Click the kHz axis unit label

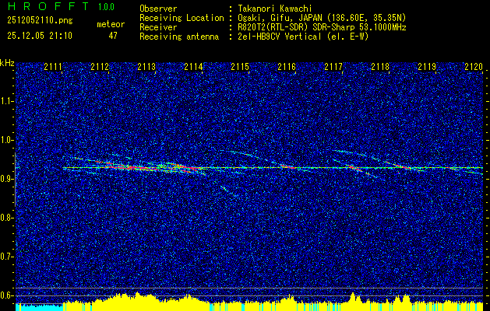point(7,63)
